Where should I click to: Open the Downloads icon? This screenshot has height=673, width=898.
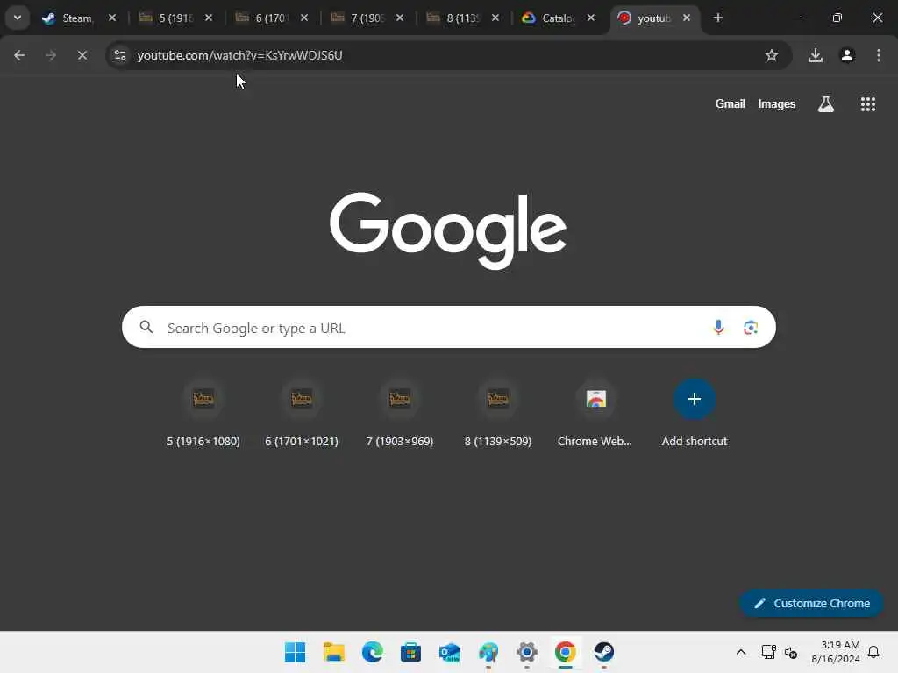tap(816, 55)
